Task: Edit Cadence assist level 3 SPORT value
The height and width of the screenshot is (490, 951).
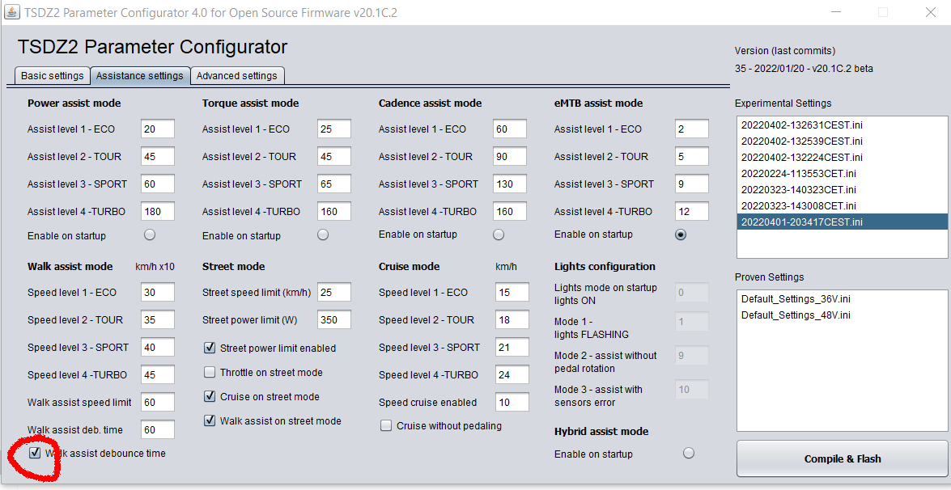Action: [x=509, y=184]
